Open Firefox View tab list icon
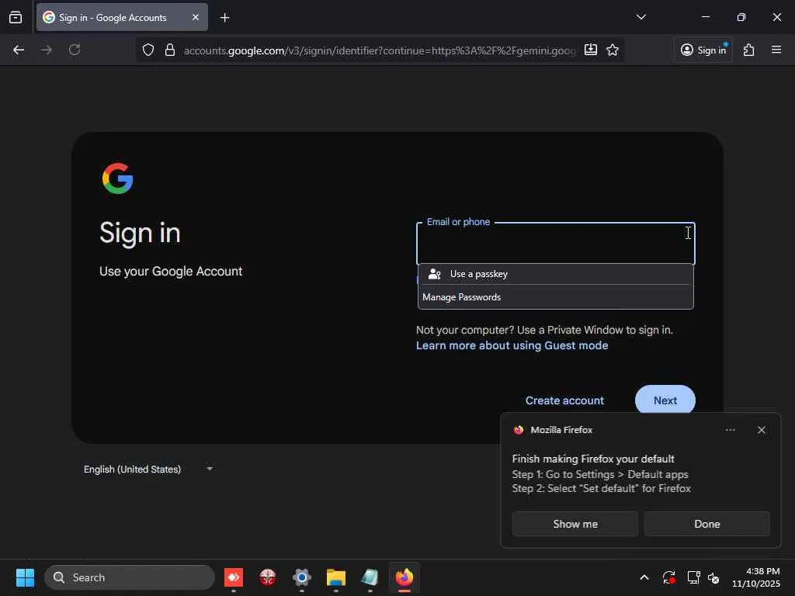This screenshot has width=795, height=596. 16,17
